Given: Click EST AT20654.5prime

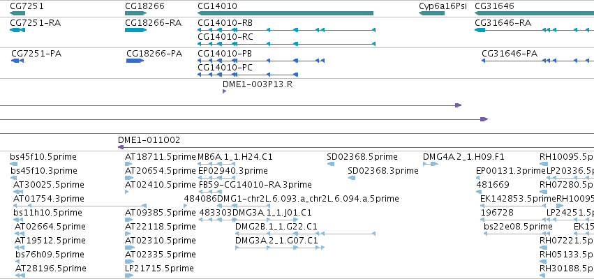Looking at the screenshot, I should pyautogui.click(x=161, y=171).
